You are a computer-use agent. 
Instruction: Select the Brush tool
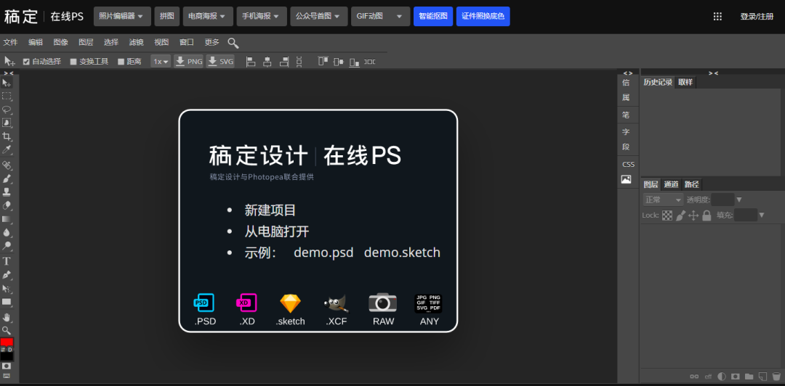pos(7,178)
